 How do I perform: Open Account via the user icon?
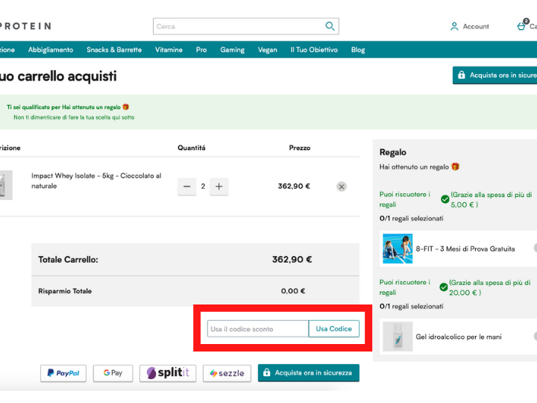tap(454, 26)
